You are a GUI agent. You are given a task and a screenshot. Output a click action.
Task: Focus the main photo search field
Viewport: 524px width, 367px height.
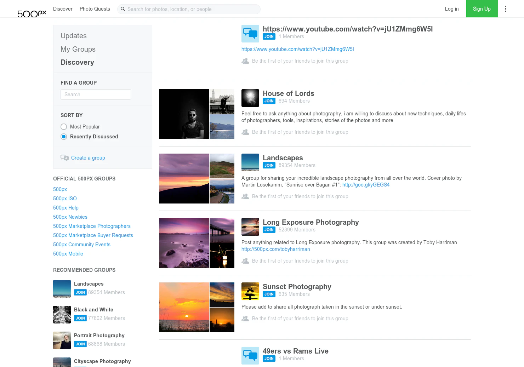tap(189, 9)
